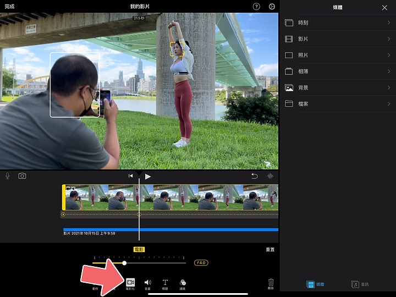Viewport: 396px width, 297px height.
Task: Click the focus keyframe at playhead
Action: point(139,215)
